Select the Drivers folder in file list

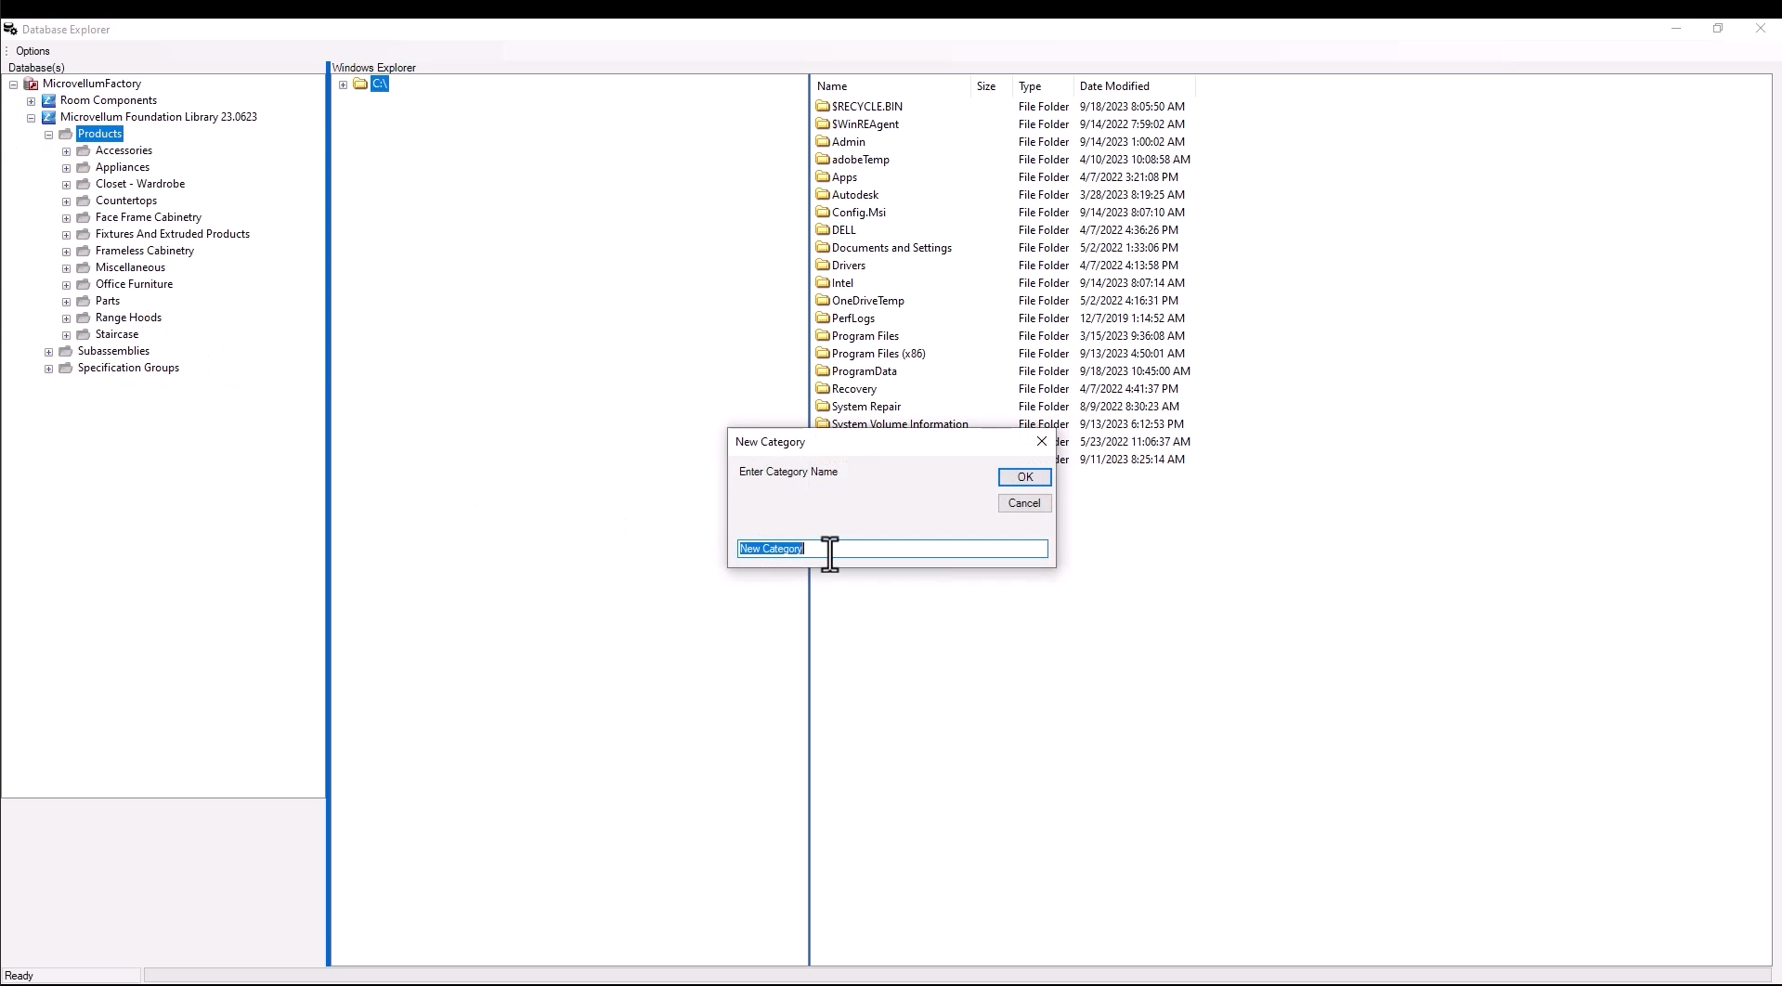pyautogui.click(x=848, y=265)
